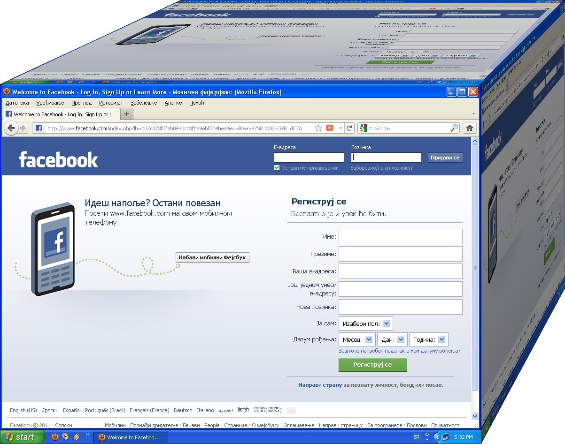Click the 'Презиме' last name field

[x=401, y=254]
